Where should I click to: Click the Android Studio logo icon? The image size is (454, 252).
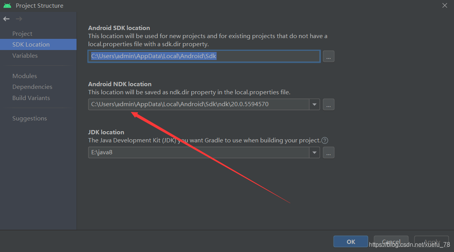click(7, 5)
